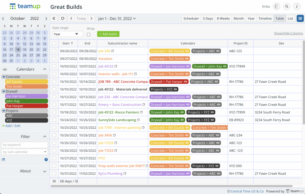Check the row checkbox for Vacation event
The width and height of the screenshot is (305, 194).
[54, 58]
